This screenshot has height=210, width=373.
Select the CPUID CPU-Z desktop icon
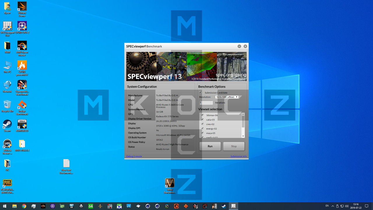tap(22, 28)
